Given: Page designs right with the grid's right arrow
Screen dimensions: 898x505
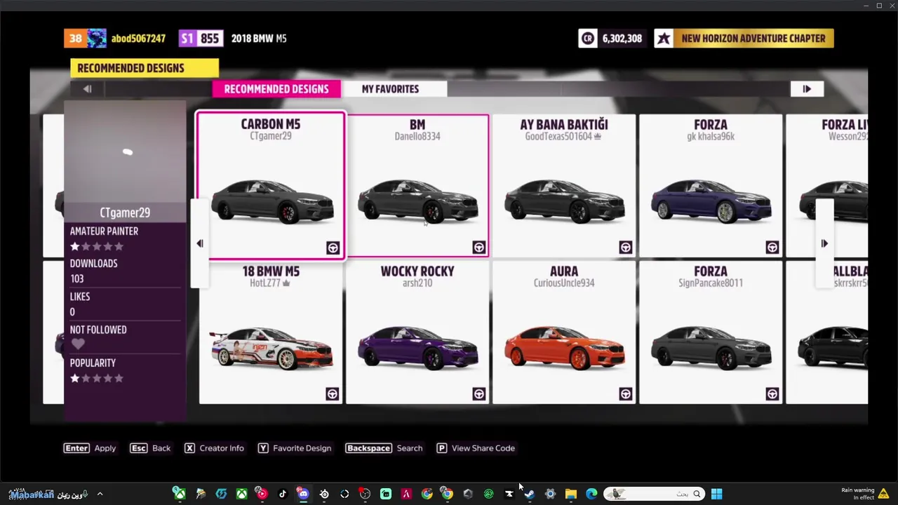Looking at the screenshot, I should 824,243.
